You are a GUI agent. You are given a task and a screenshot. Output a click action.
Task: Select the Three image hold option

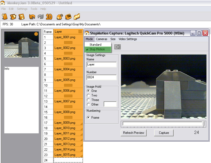tap(89, 100)
